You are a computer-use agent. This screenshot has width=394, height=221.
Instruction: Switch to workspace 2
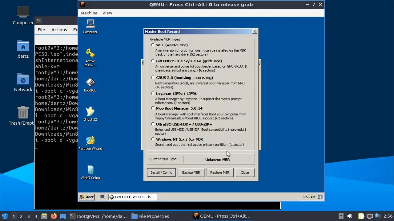21,216
